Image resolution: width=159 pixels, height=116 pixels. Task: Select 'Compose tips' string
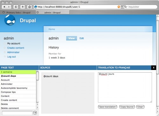click(x=18, y=92)
